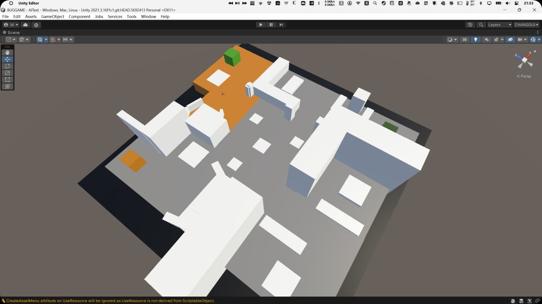Step one frame forward
This screenshot has width=542, height=304.
[x=282, y=25]
